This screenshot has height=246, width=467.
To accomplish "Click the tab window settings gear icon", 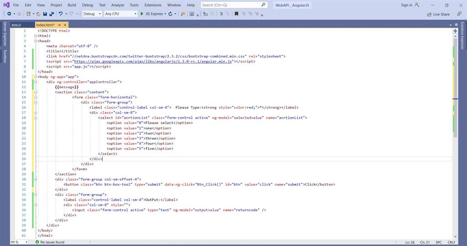I will coord(456,25).
